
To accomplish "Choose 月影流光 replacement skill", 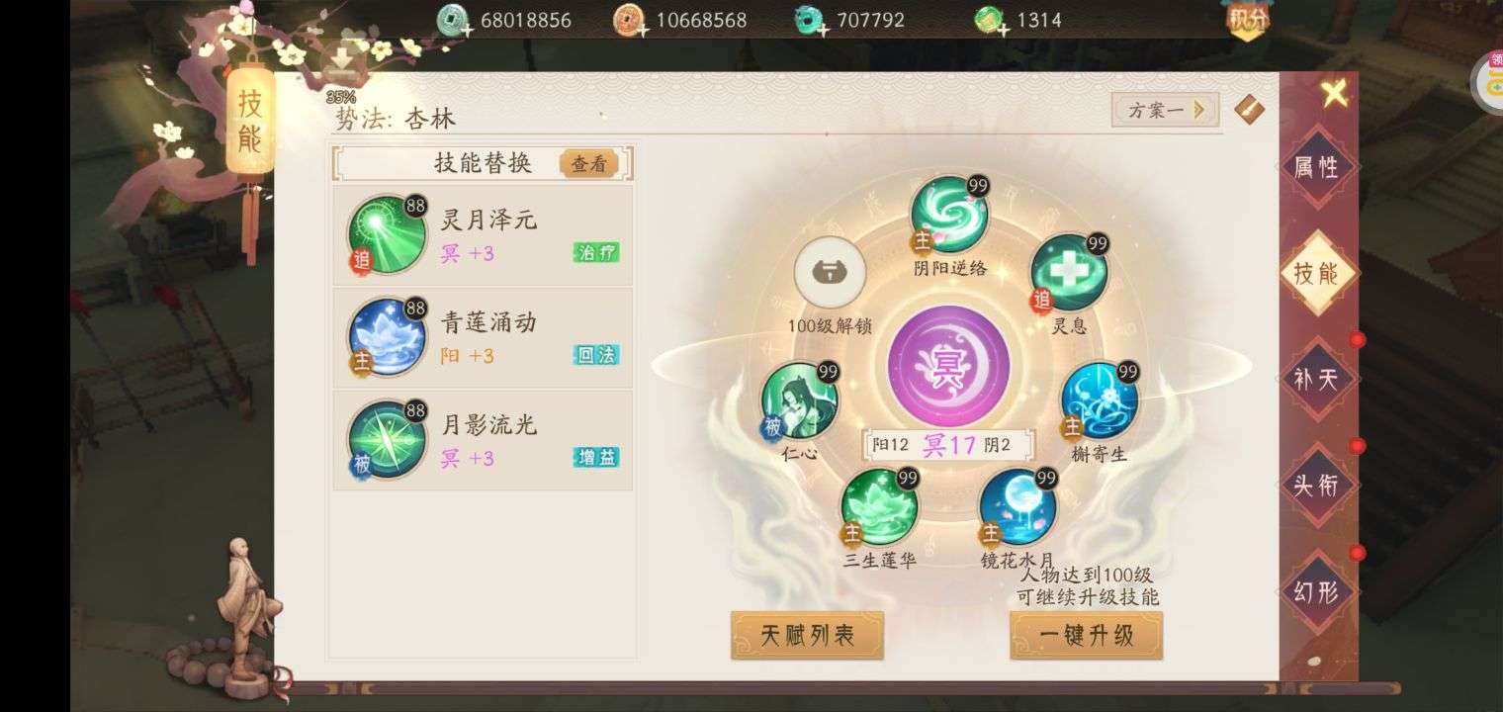I will pyautogui.click(x=483, y=440).
